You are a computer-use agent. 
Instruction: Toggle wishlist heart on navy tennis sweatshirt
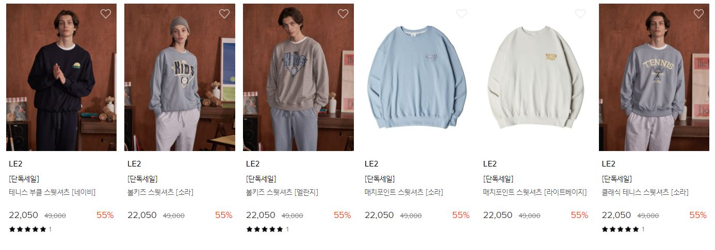[x=106, y=14]
